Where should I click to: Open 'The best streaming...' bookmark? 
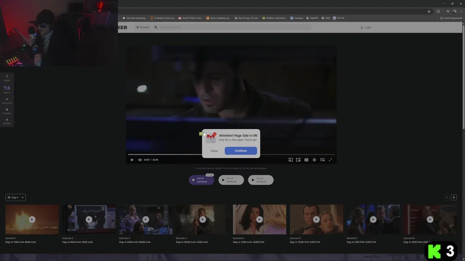pyautogui.click(x=134, y=18)
